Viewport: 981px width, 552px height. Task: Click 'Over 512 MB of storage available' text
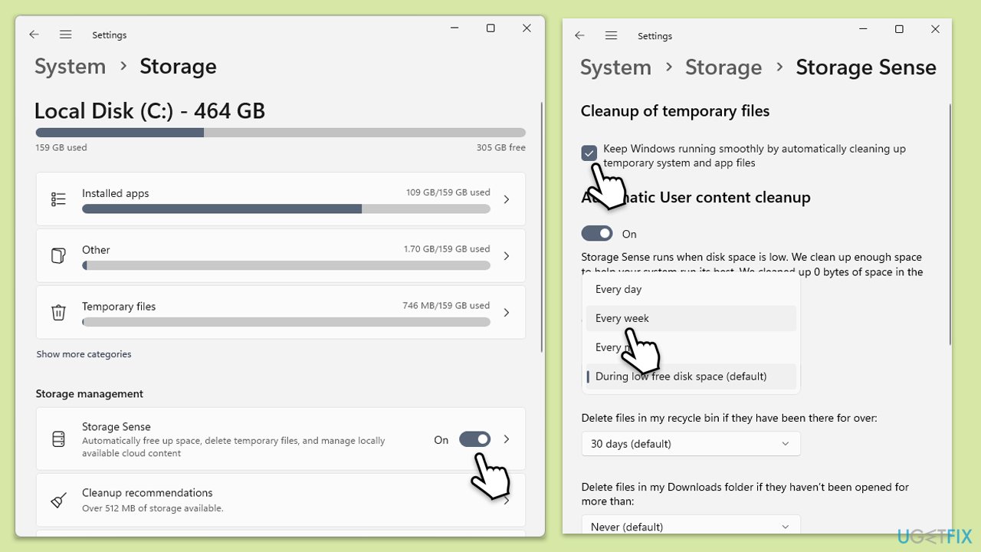153,508
